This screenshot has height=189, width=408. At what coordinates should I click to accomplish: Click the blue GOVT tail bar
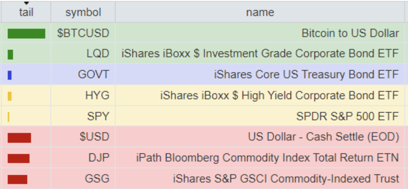(x=9, y=75)
